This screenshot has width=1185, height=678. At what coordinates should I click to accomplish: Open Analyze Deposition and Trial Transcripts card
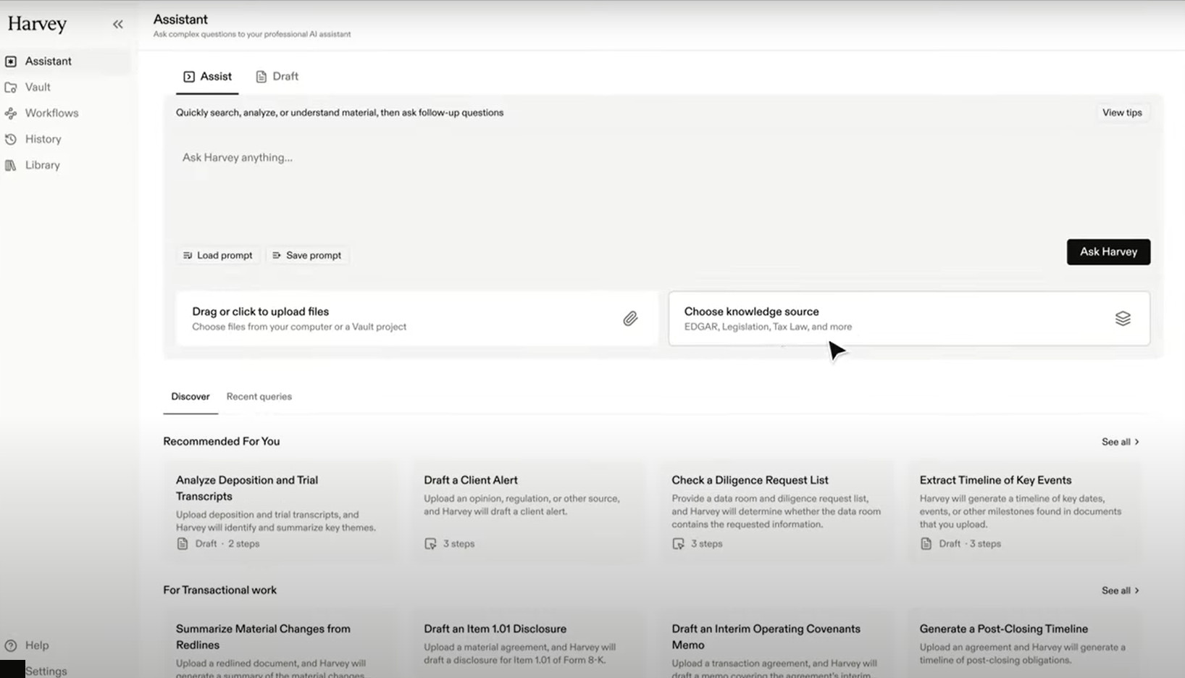click(x=280, y=511)
